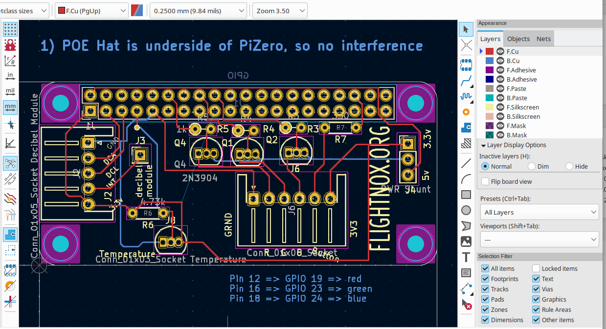Activate local ratsnest tool

[466, 45]
